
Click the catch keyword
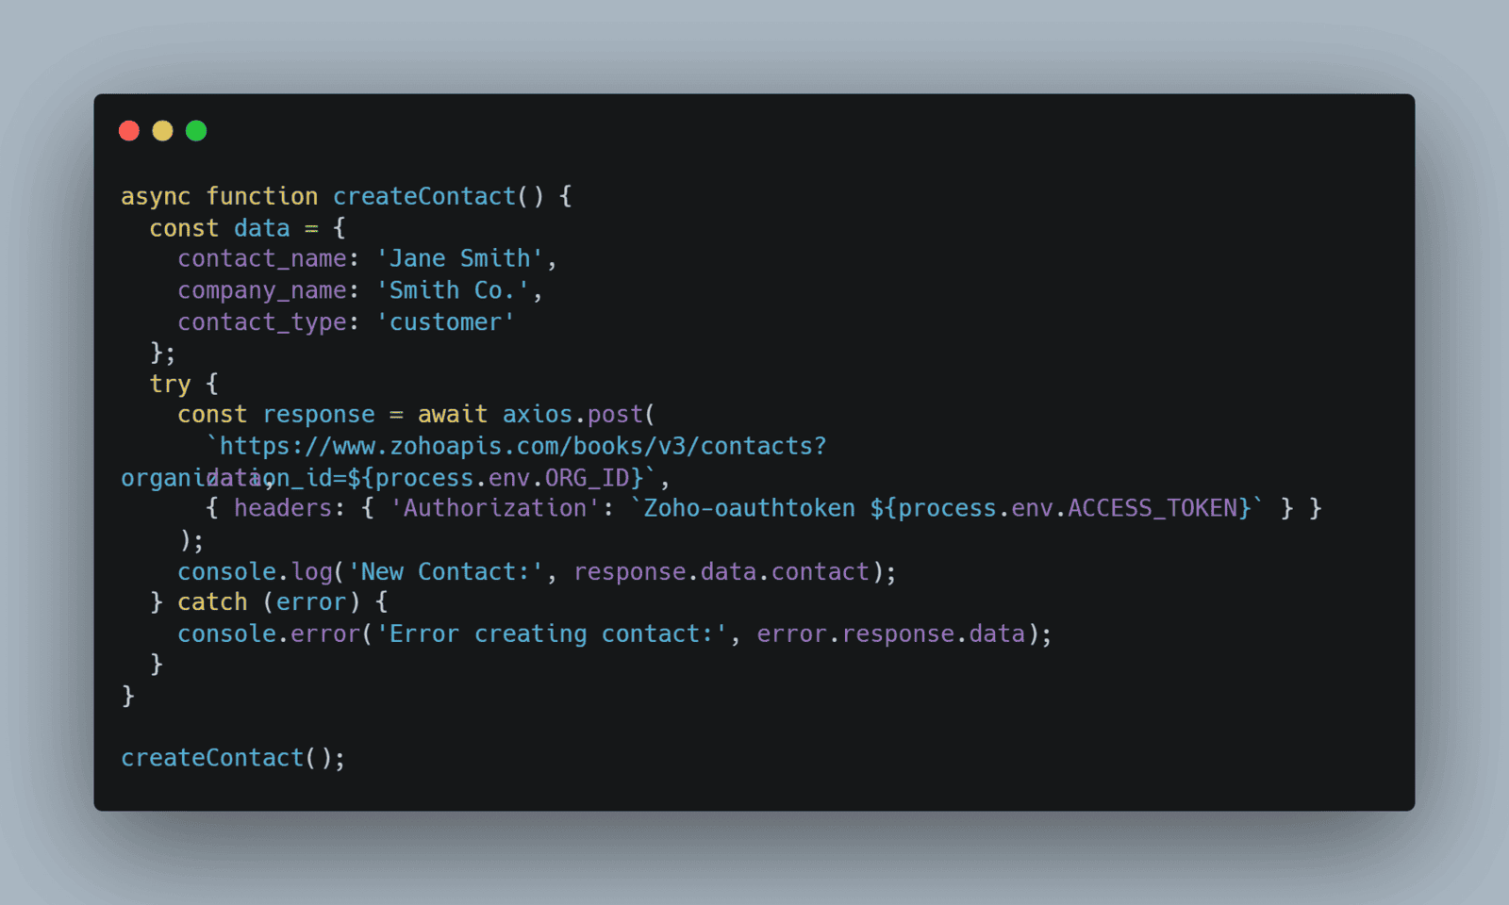pos(212,602)
